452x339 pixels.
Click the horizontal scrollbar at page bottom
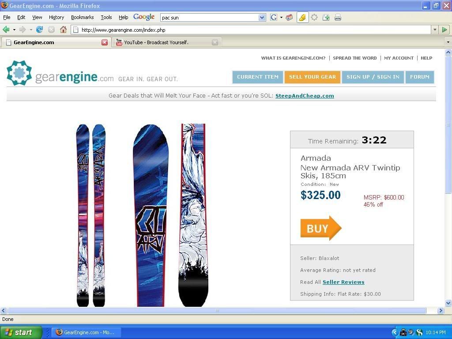(x=217, y=310)
